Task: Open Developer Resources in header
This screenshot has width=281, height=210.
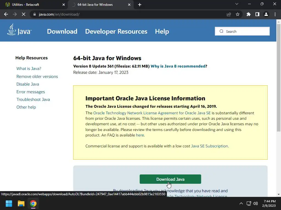Action: click(x=116, y=31)
